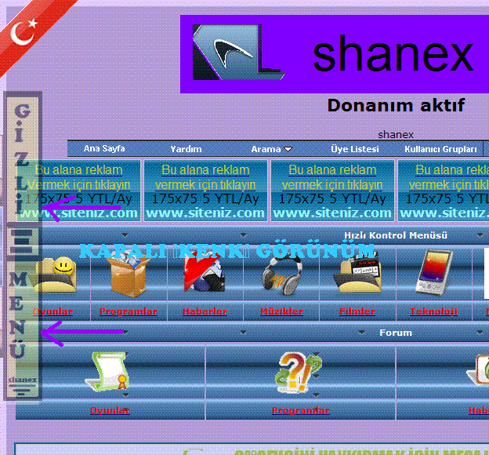Click the shanex banner title text
Viewport: 489px width, 455px height.
(x=393, y=53)
